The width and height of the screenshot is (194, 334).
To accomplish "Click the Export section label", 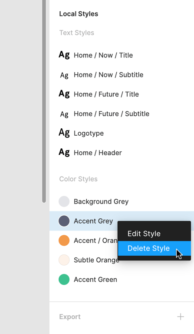I will point(70,317).
